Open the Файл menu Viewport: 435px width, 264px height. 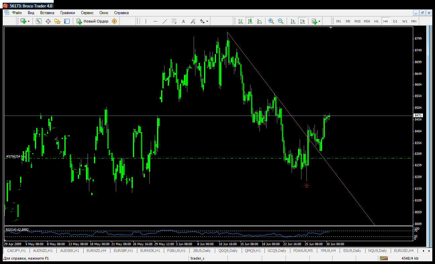[17, 13]
